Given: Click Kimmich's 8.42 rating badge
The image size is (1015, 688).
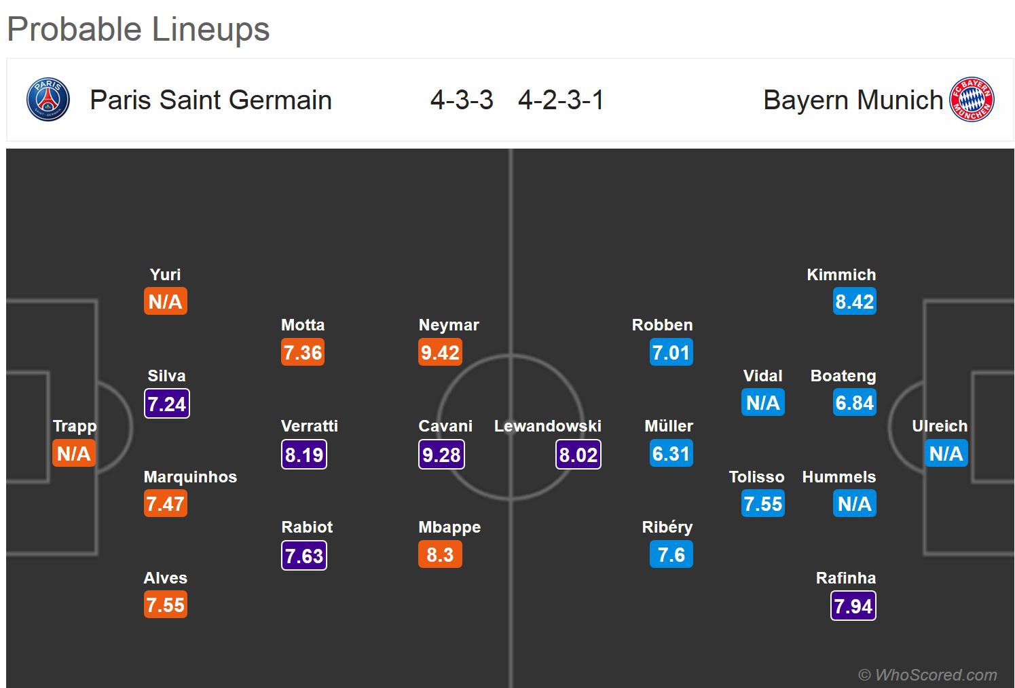Looking at the screenshot, I should 854,302.
